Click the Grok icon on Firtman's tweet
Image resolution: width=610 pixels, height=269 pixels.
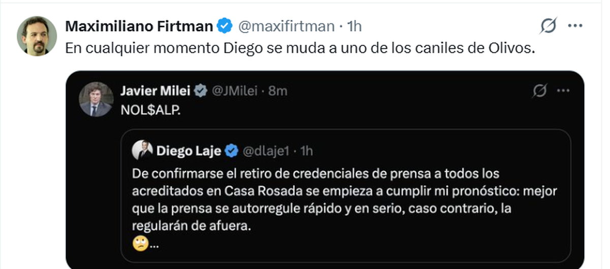tap(548, 25)
